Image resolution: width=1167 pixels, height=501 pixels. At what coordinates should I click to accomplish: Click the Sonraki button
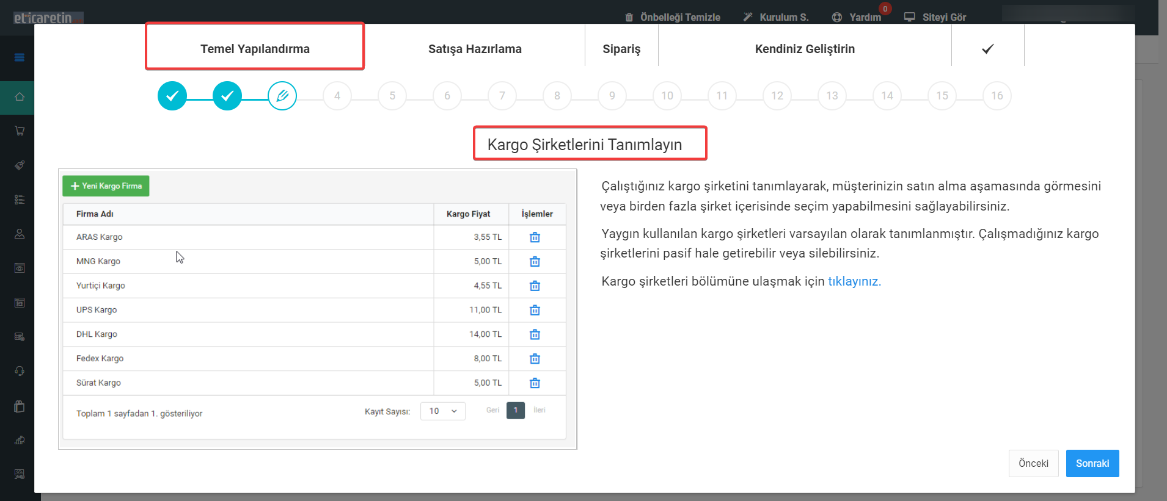coord(1092,464)
